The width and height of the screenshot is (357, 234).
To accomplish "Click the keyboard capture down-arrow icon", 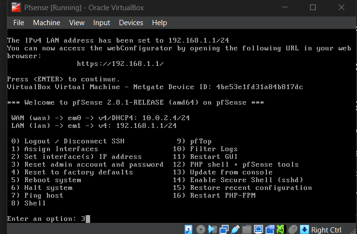I will point(304,230).
